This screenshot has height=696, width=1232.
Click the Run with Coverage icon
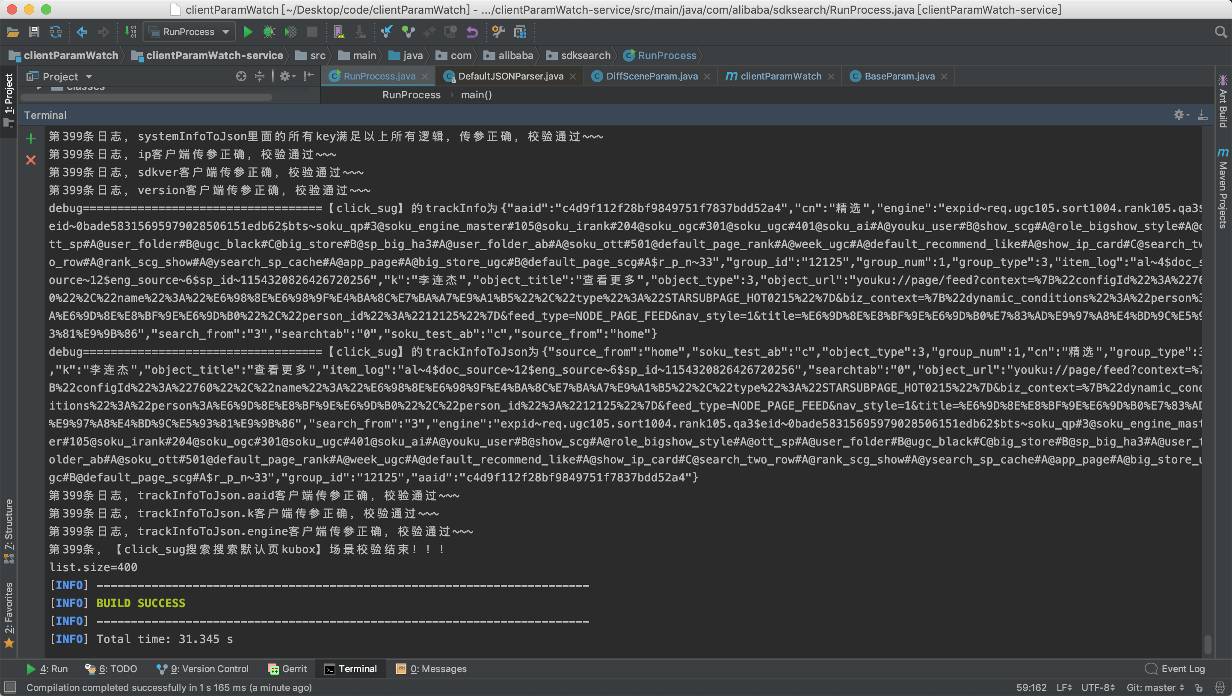(x=290, y=32)
